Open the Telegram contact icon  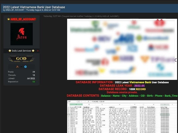26,67
